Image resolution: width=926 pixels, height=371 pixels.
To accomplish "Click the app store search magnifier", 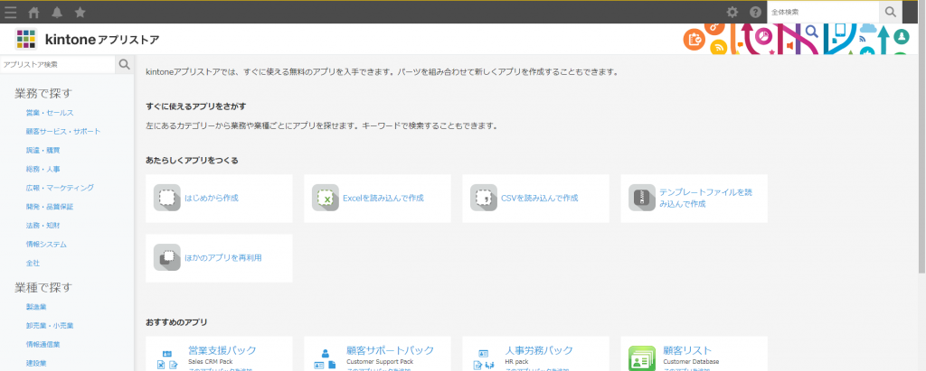I will 124,64.
